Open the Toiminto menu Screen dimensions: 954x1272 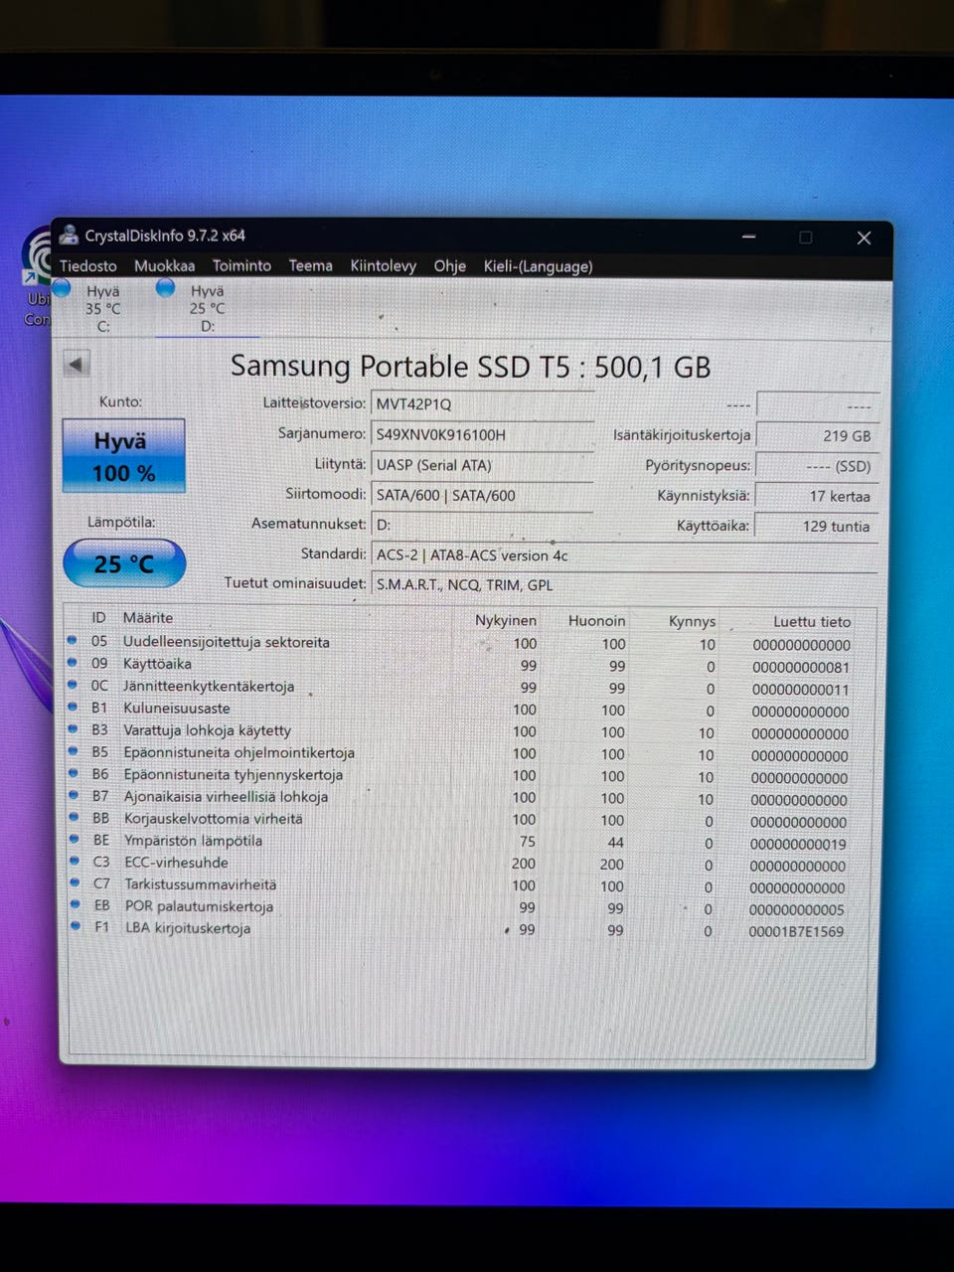[x=241, y=266]
